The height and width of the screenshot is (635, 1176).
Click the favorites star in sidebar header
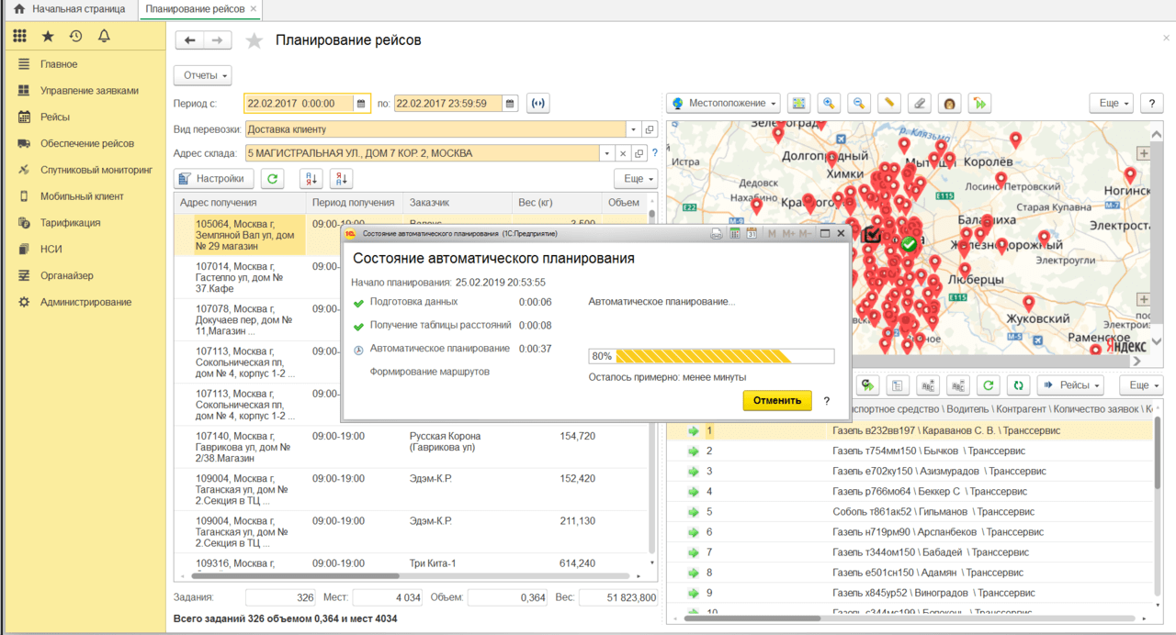48,37
